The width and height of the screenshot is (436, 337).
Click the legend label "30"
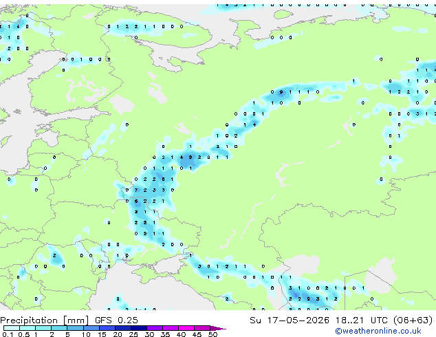point(149,334)
